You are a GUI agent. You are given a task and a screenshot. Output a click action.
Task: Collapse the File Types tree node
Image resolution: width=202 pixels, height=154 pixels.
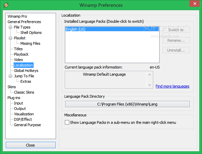pyautogui.click(x=10, y=27)
